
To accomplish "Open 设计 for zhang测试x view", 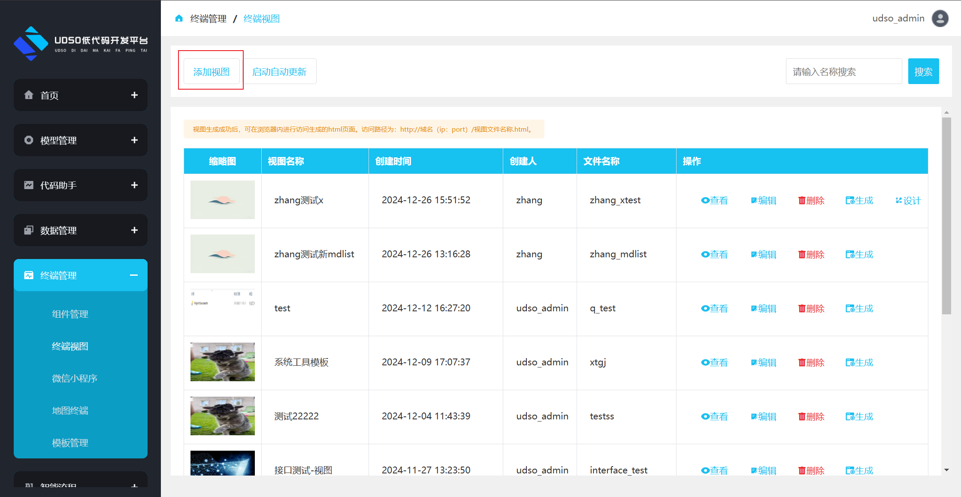I will pyautogui.click(x=908, y=201).
